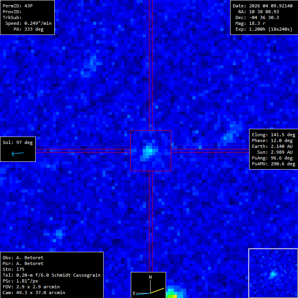The image size is (298, 298).
Task: Click the inset thumbnail of the comet
Action: pos(273,273)
